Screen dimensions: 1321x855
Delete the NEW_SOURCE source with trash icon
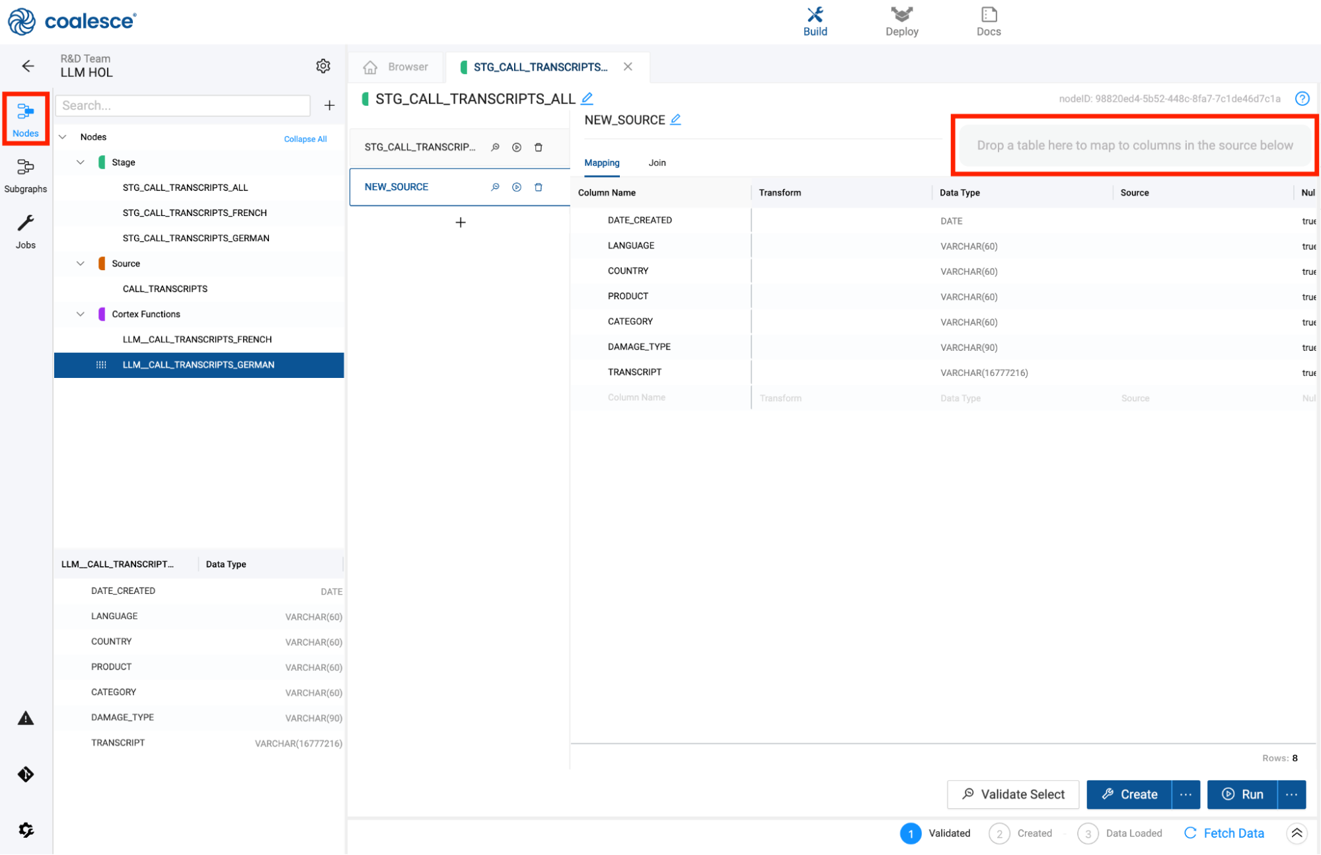click(x=539, y=187)
